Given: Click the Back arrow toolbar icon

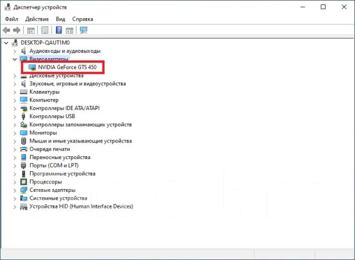Looking at the screenshot, I should (7, 30).
